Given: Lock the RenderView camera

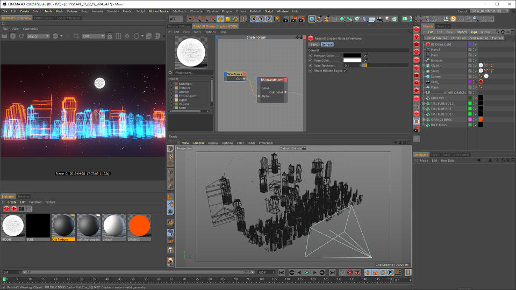Looking at the screenshot, I should (x=110, y=36).
